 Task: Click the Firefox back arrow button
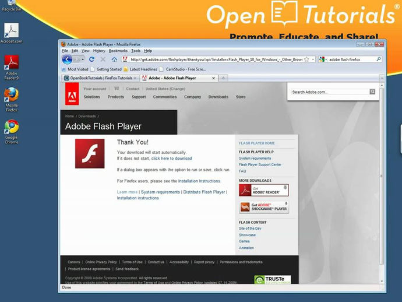pyautogui.click(x=67, y=59)
